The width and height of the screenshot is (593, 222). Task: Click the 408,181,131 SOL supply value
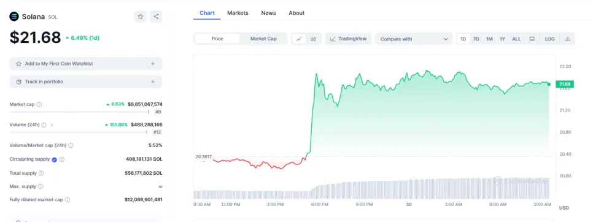pos(144,159)
